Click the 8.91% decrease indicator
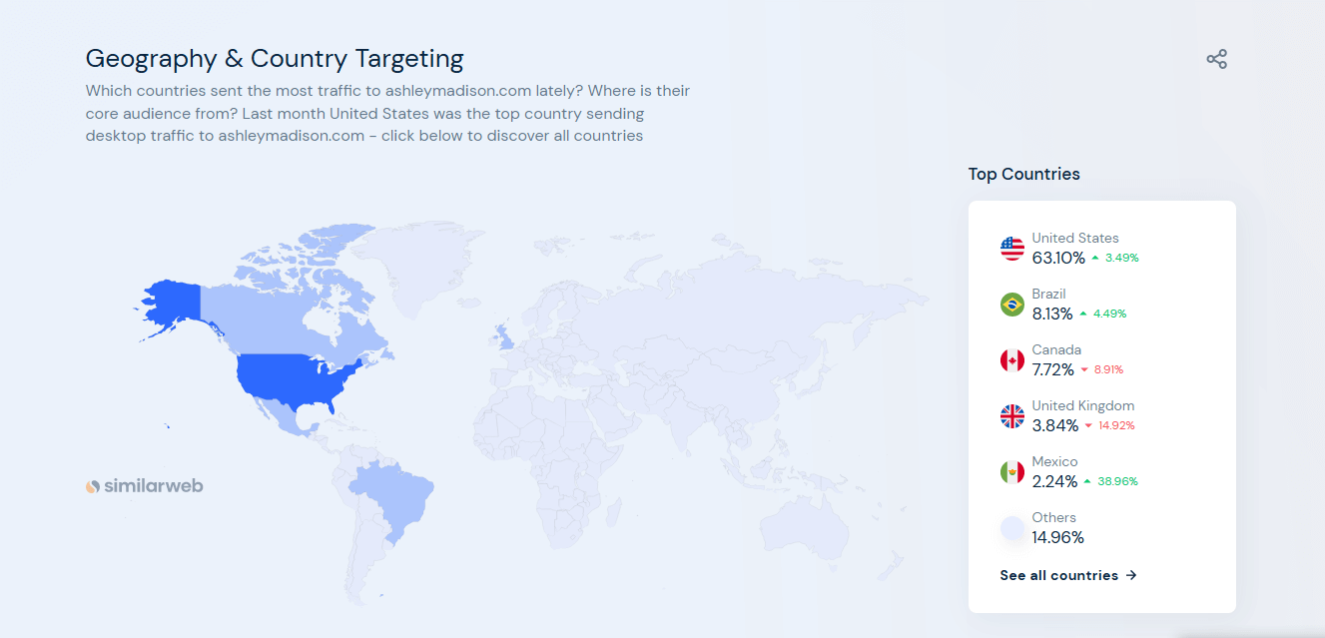The height and width of the screenshot is (638, 1325). (1101, 369)
